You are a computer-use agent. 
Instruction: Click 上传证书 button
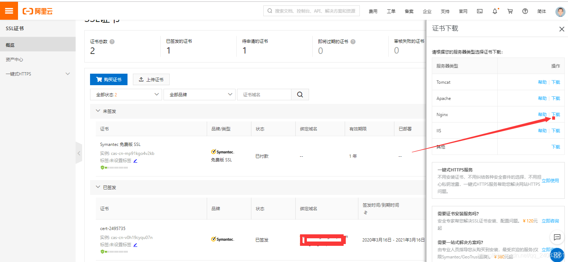point(151,79)
